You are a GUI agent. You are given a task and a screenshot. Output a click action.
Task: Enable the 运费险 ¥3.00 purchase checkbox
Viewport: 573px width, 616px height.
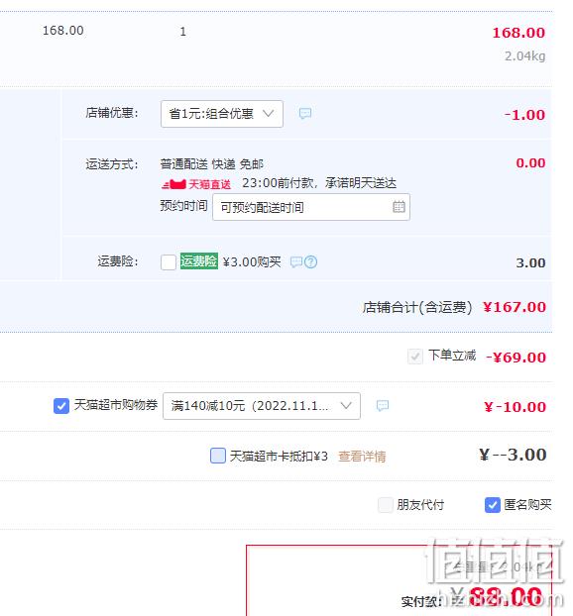[x=169, y=262]
